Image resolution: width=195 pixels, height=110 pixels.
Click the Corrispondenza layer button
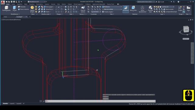170,12
